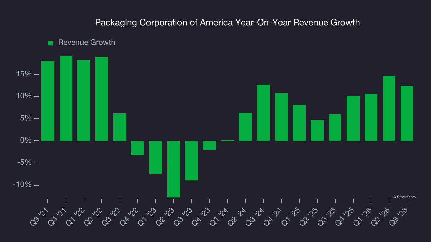Click the Q1 '25 x-axis label
Viewport: 431px width, 242px height.
click(x=291, y=217)
